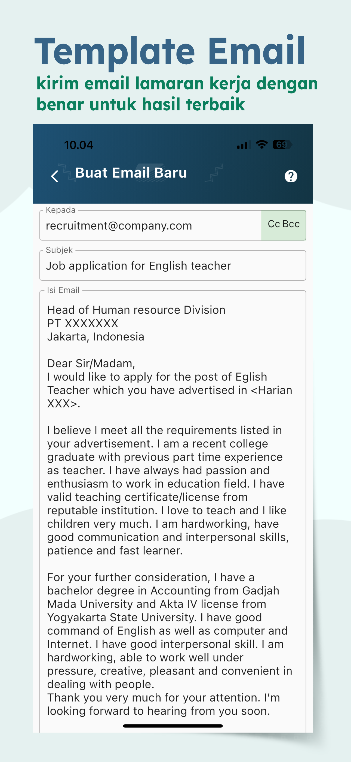Tap the paragraph starting 'For your further consideration'
The width and height of the screenshot is (351, 762).
click(170, 631)
